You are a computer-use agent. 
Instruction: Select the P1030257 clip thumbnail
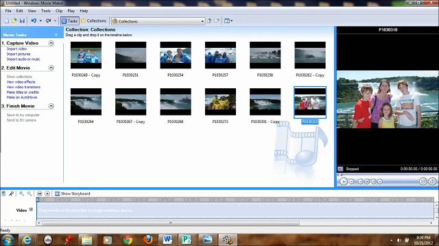click(x=220, y=55)
